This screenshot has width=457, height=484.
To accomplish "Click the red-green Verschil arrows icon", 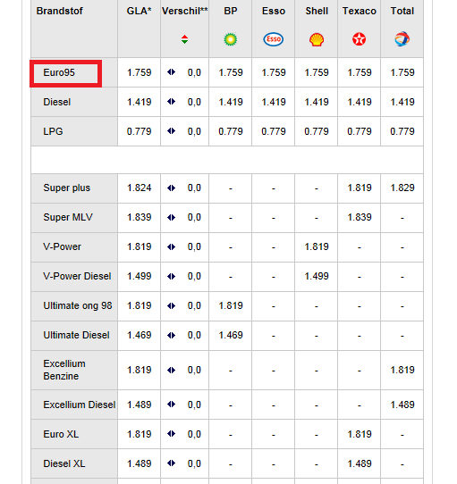I will point(184,39).
